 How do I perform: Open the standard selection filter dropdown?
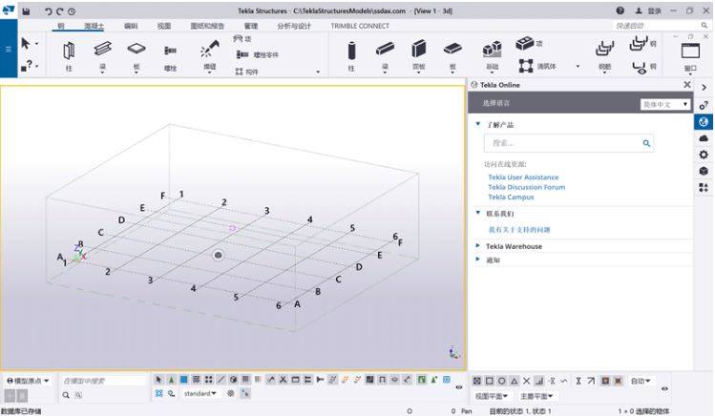(200, 393)
